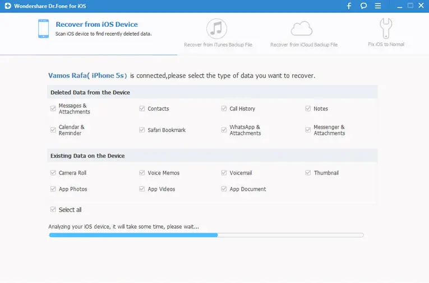
Task: Open the feedback chat bubble icon
Action: click(364, 6)
